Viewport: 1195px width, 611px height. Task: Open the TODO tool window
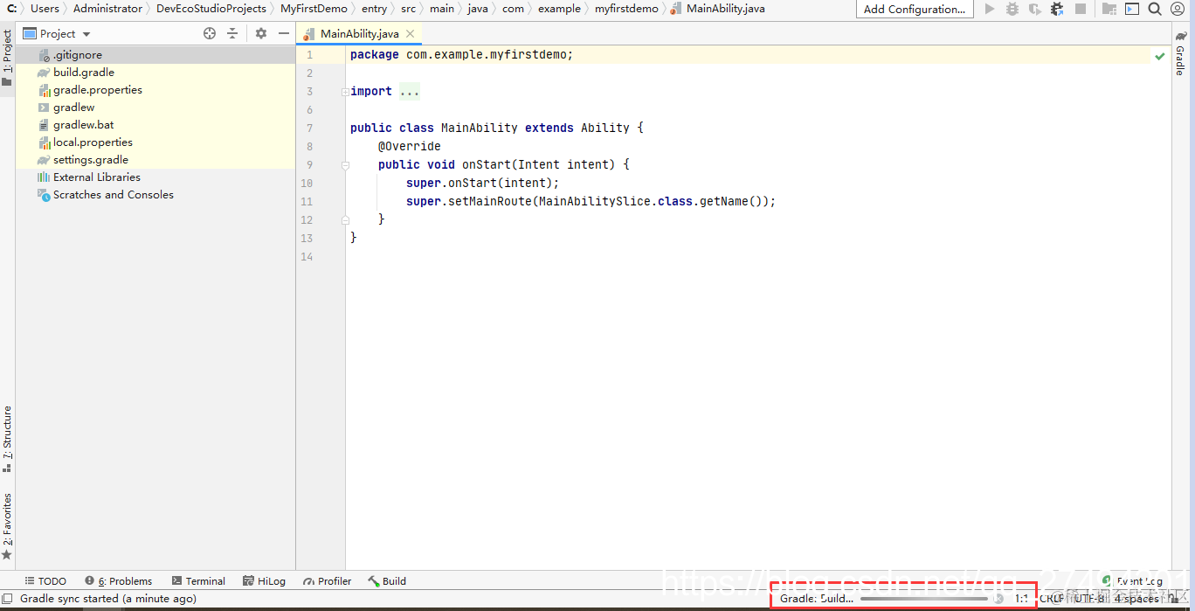(45, 581)
